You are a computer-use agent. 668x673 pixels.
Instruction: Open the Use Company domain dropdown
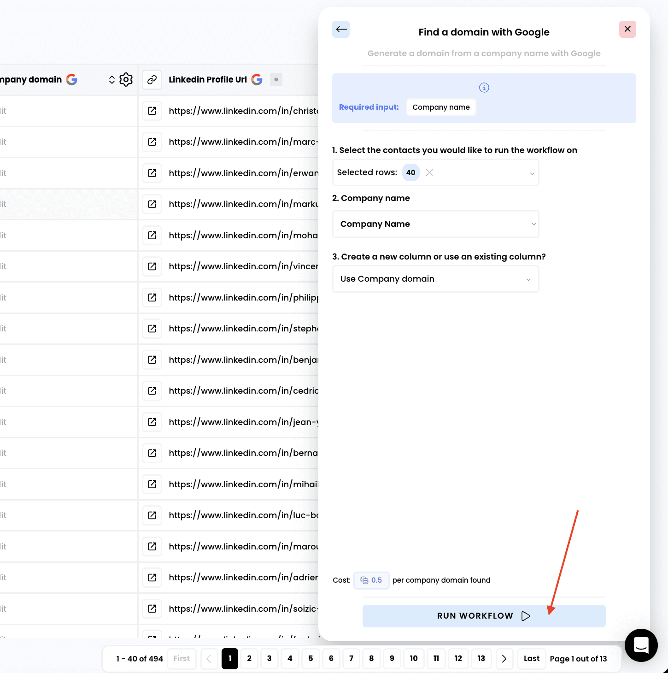(x=435, y=279)
